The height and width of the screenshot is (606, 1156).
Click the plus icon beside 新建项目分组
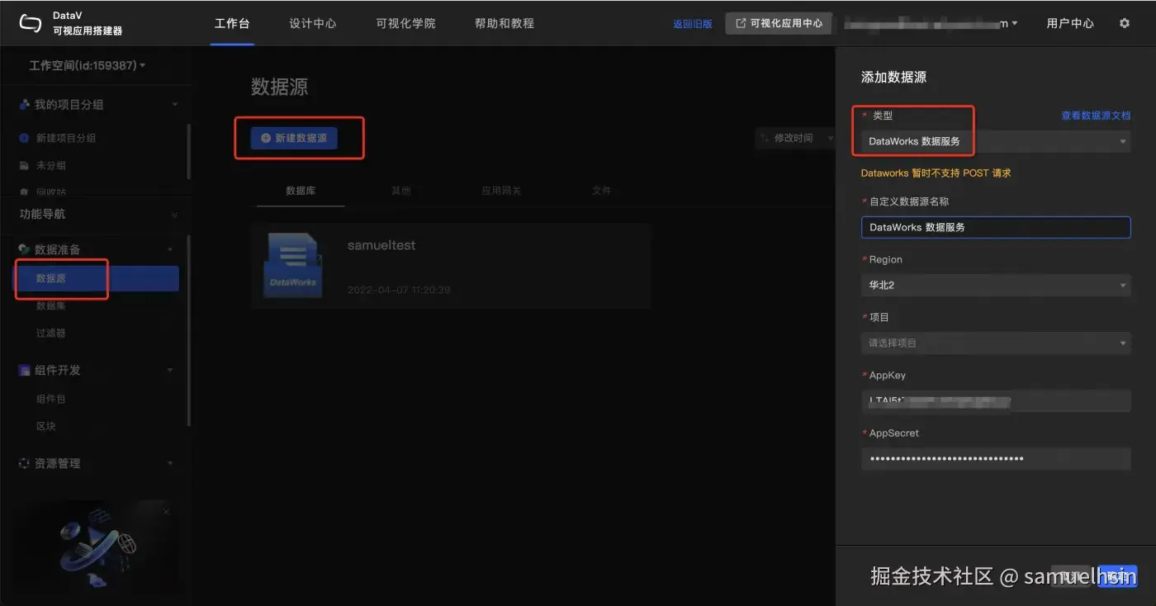[24, 138]
